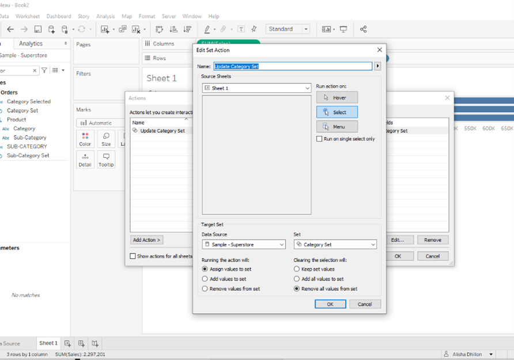Screen dimensions: 514x360
Task: Choose Keep set values radio button
Action: (297, 269)
